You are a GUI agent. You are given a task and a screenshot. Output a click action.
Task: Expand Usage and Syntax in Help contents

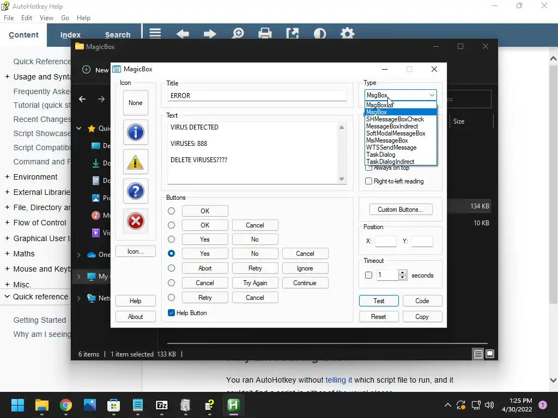[x=7, y=76]
